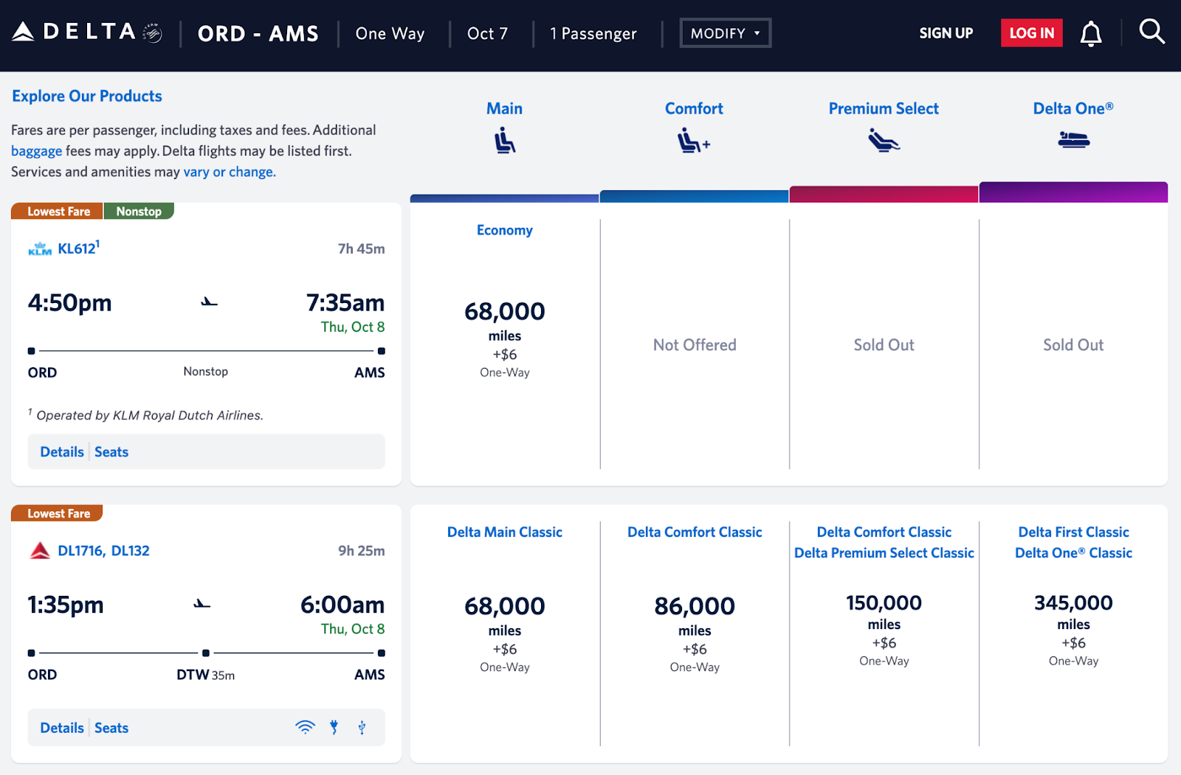Click the SIGN UP link
The height and width of the screenshot is (775, 1181).
(946, 33)
